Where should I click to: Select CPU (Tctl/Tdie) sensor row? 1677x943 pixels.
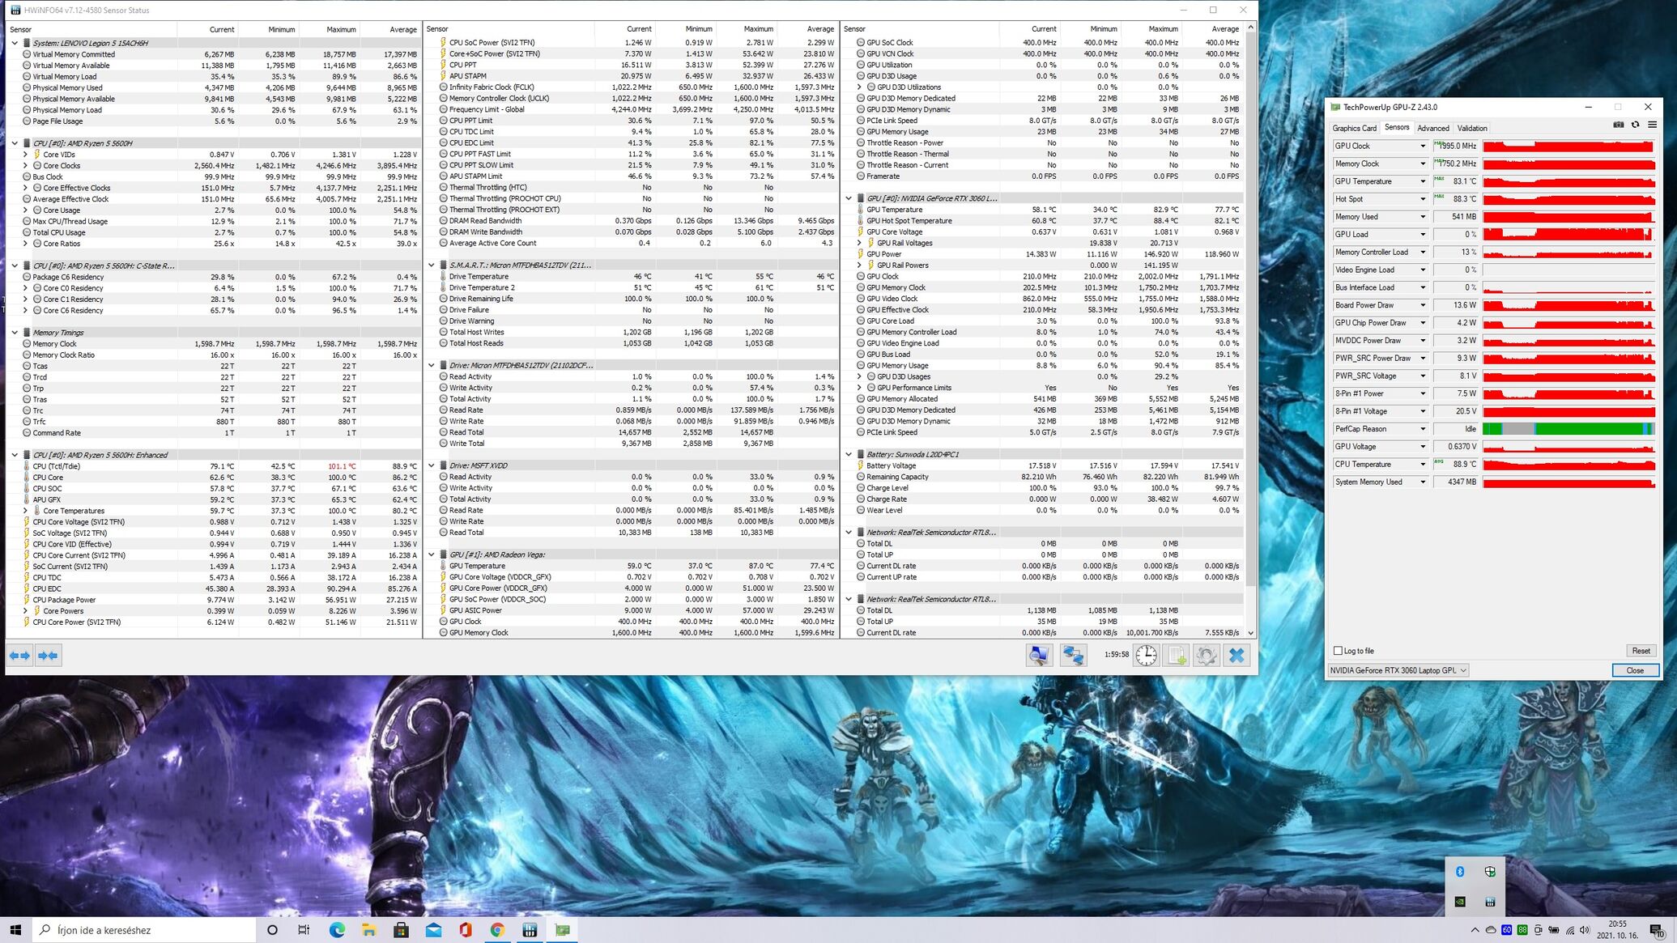[214, 466]
